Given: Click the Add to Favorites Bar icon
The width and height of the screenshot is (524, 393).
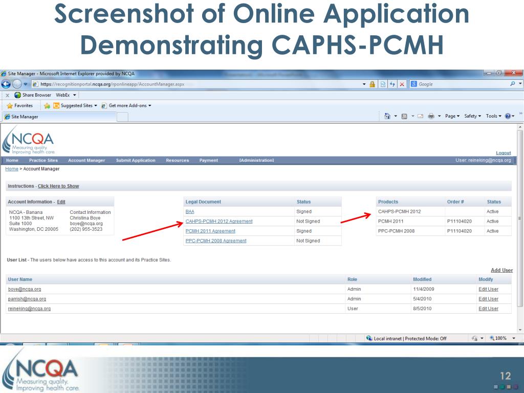Looking at the screenshot, I should click(47, 105).
